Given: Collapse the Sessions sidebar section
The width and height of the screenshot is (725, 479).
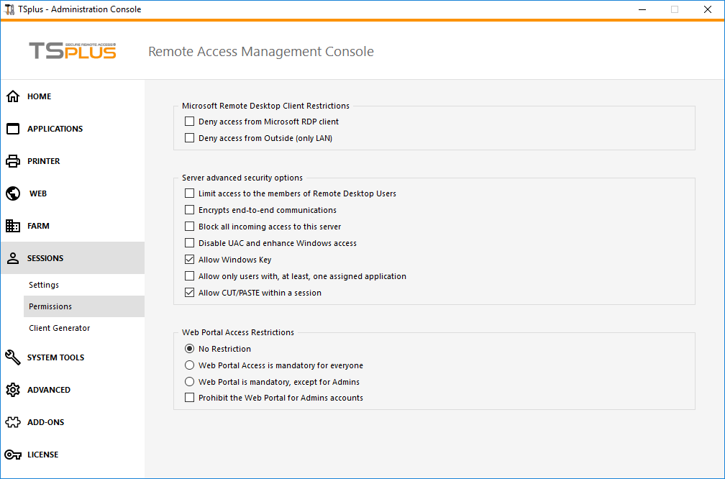Looking at the screenshot, I should pos(45,258).
